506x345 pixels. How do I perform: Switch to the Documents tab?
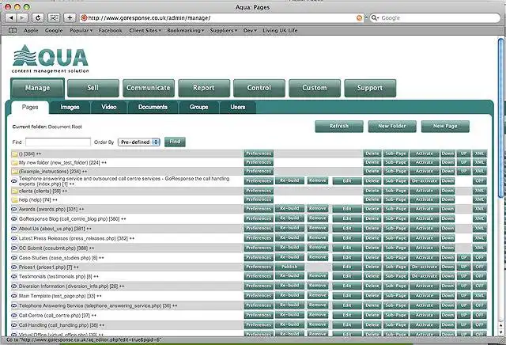[x=153, y=108]
